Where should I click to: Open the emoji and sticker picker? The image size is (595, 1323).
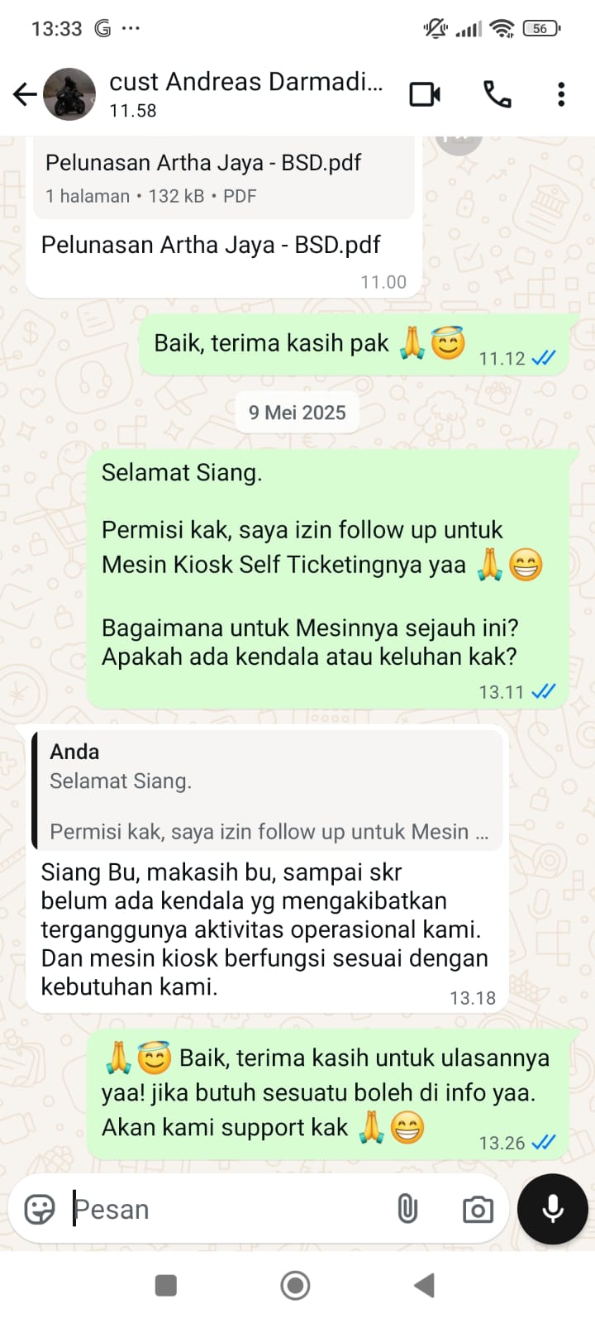[x=40, y=1209]
